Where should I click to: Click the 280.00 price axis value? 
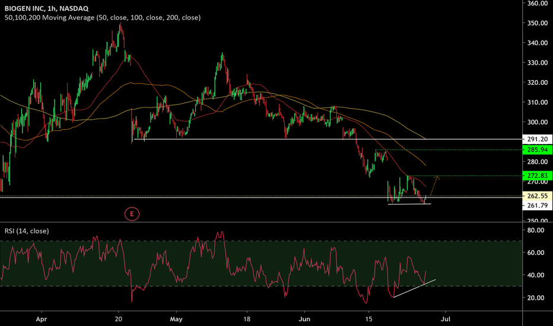point(538,162)
